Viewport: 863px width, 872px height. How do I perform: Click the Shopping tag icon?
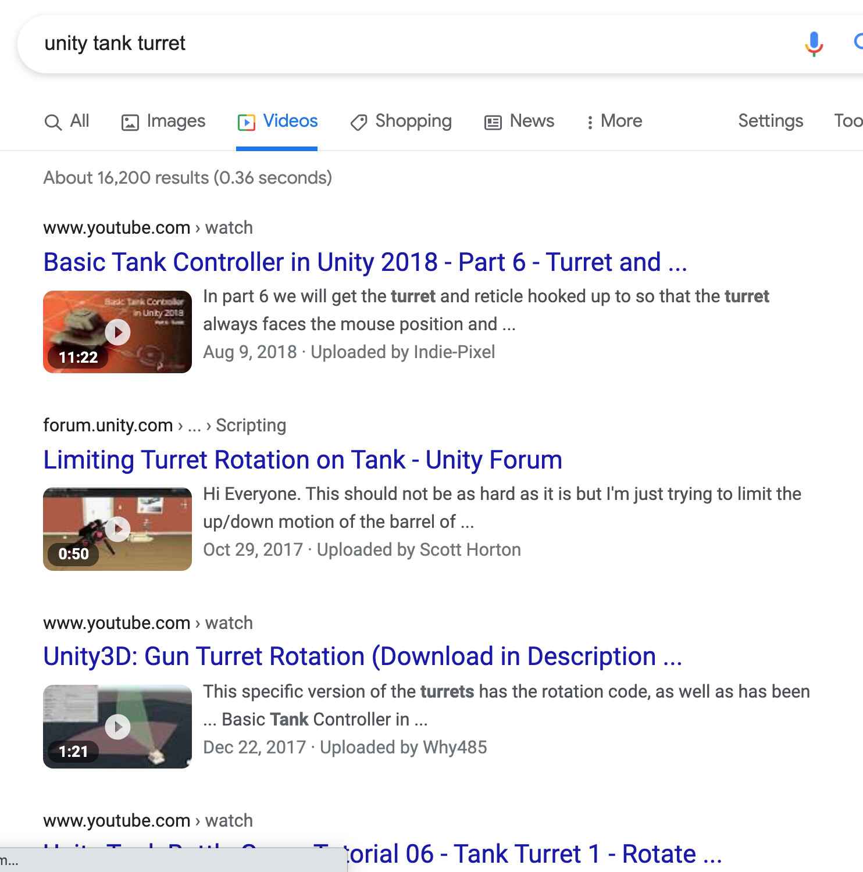tap(359, 122)
